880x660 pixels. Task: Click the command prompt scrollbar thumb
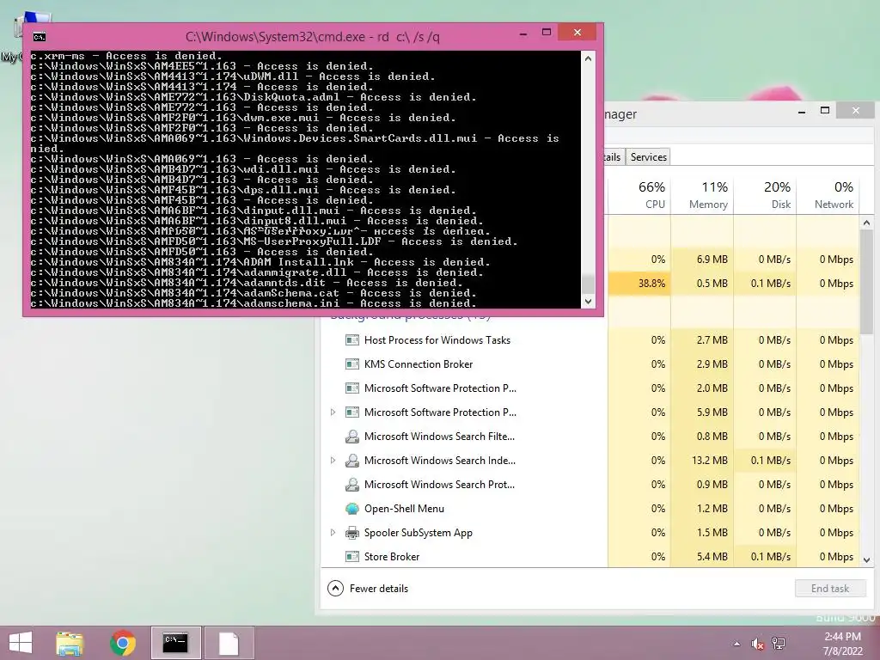(588, 284)
